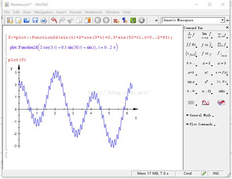Toggle the INS insert mode indicator
Image resolution: width=232 pixels, height=179 pixels.
(x=216, y=174)
